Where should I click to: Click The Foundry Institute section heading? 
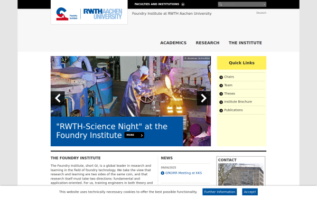(76, 158)
